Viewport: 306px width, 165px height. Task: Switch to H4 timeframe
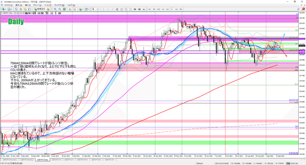168,9
